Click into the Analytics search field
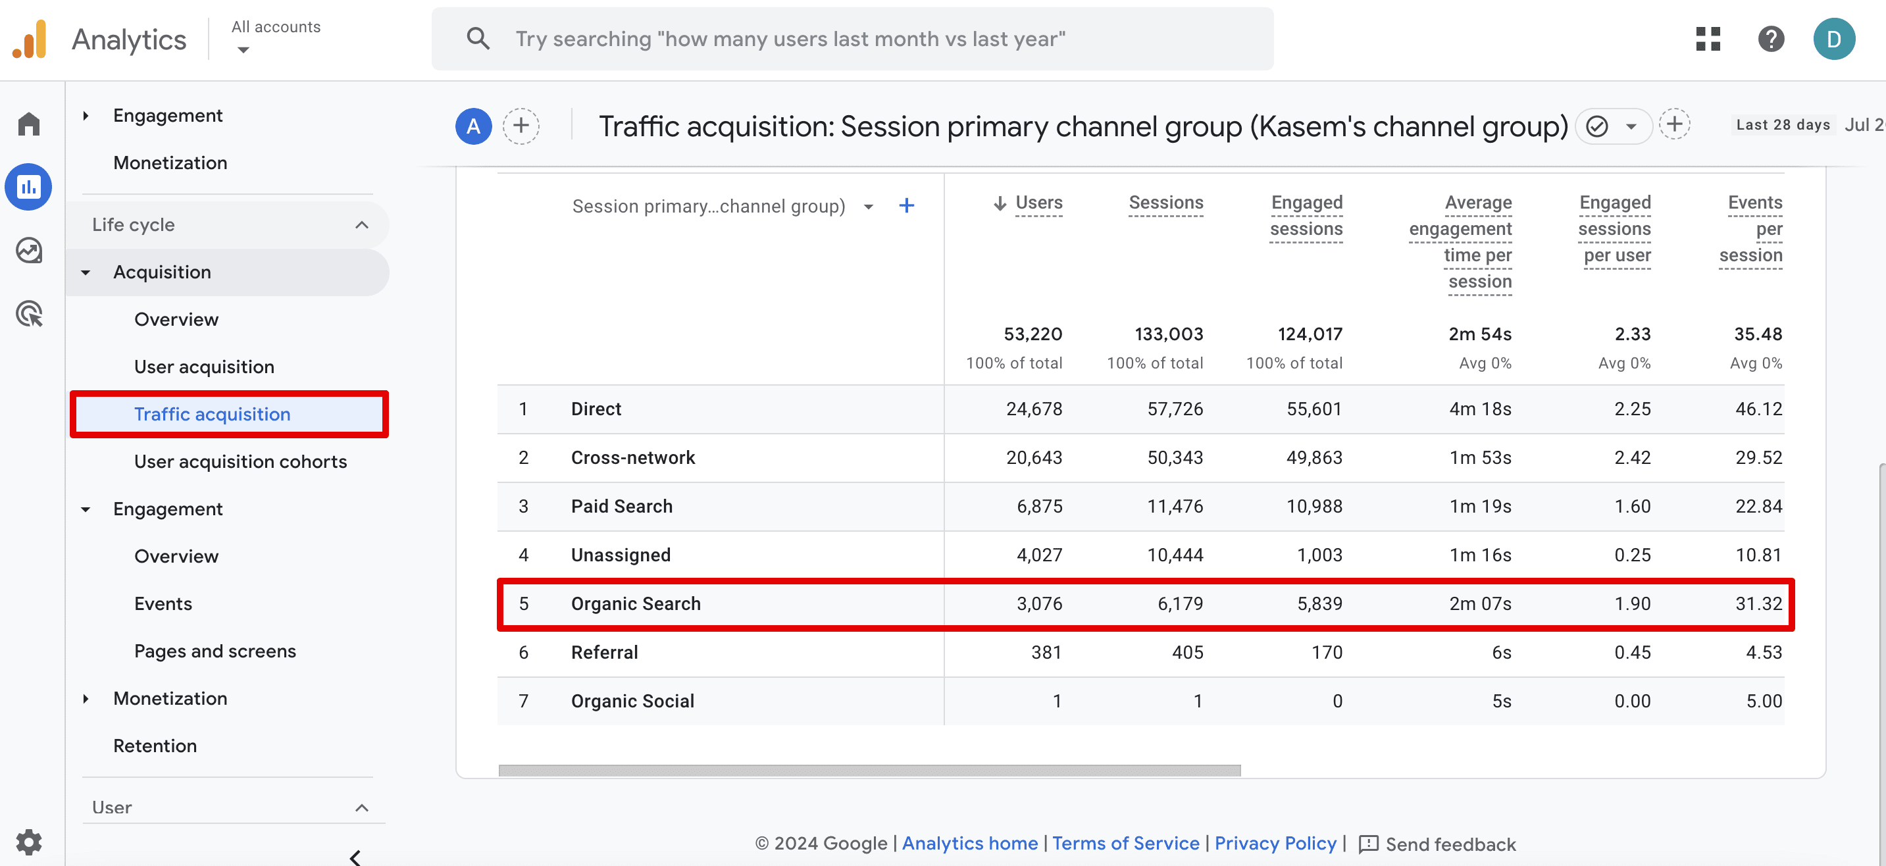This screenshot has width=1886, height=866. coord(852,39)
